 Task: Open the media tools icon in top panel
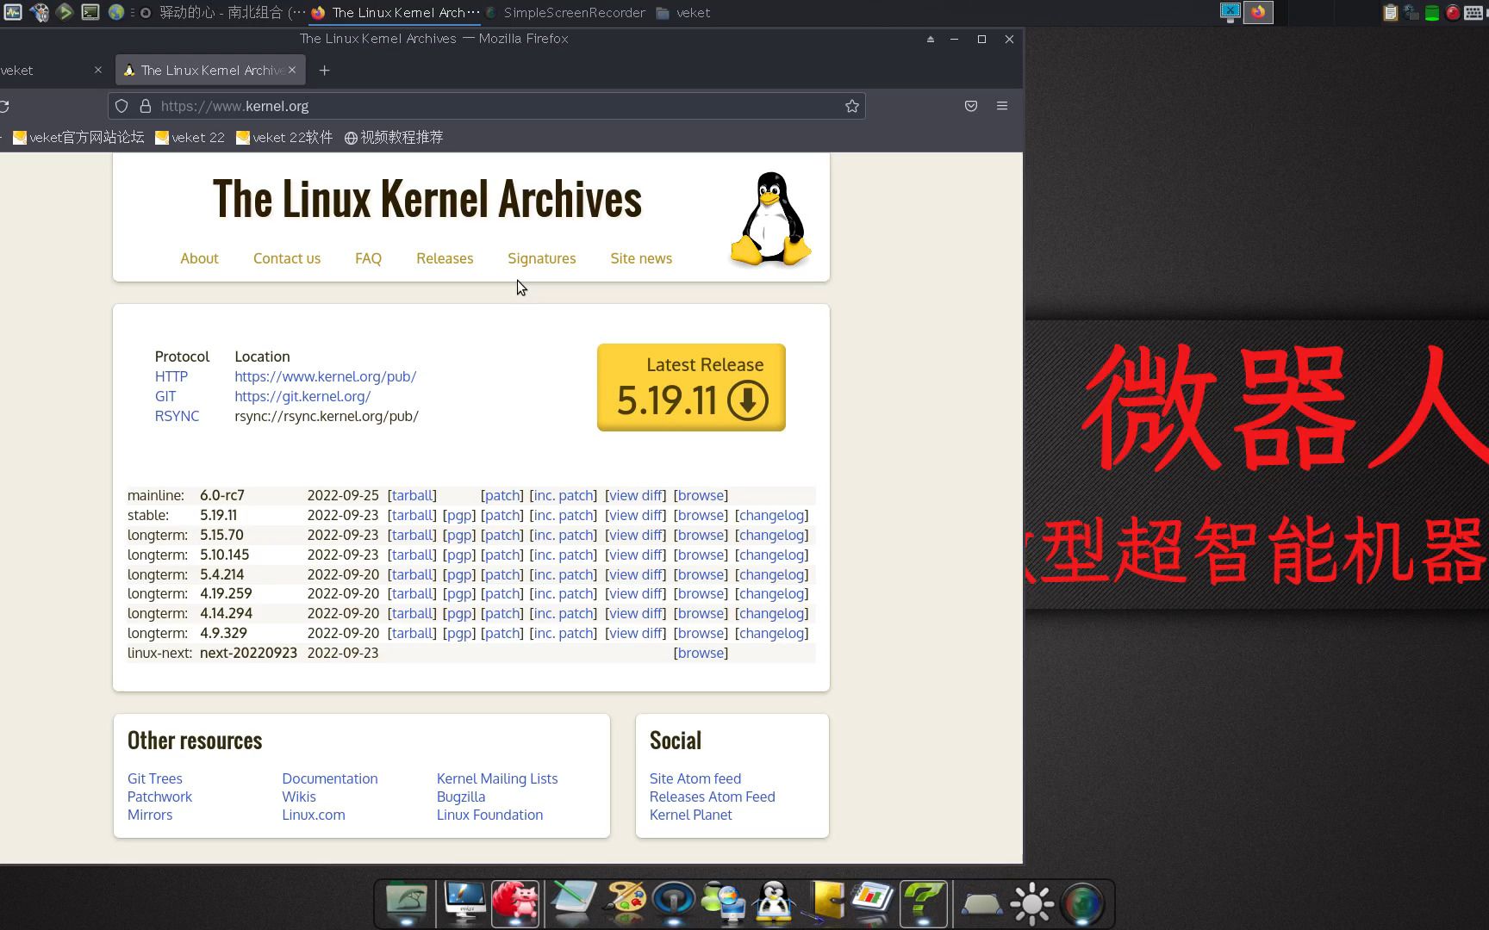click(x=39, y=12)
